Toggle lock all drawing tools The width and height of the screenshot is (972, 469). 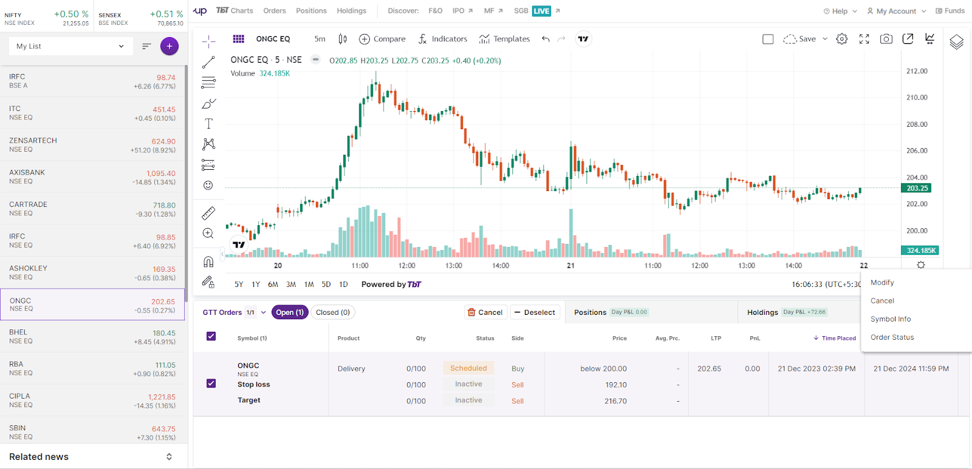(x=208, y=282)
